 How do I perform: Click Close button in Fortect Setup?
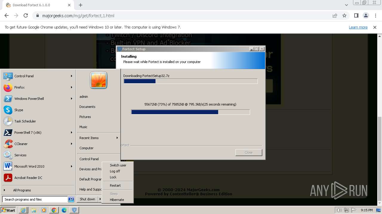pos(249,152)
